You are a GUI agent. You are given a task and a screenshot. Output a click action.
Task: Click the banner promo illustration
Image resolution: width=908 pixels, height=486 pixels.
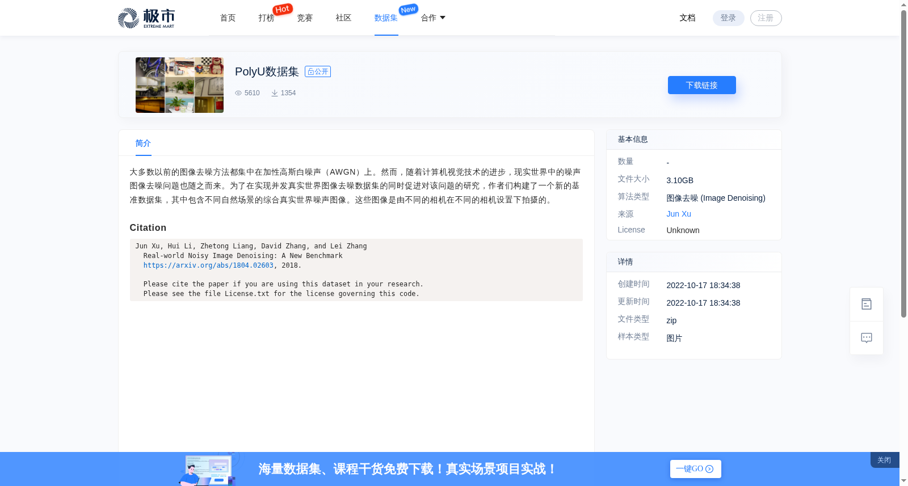208,469
